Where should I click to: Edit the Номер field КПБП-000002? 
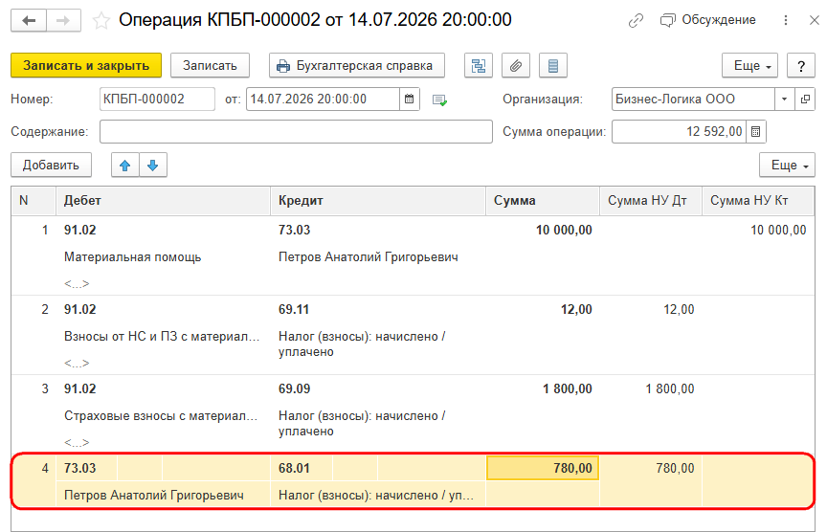[157, 100]
